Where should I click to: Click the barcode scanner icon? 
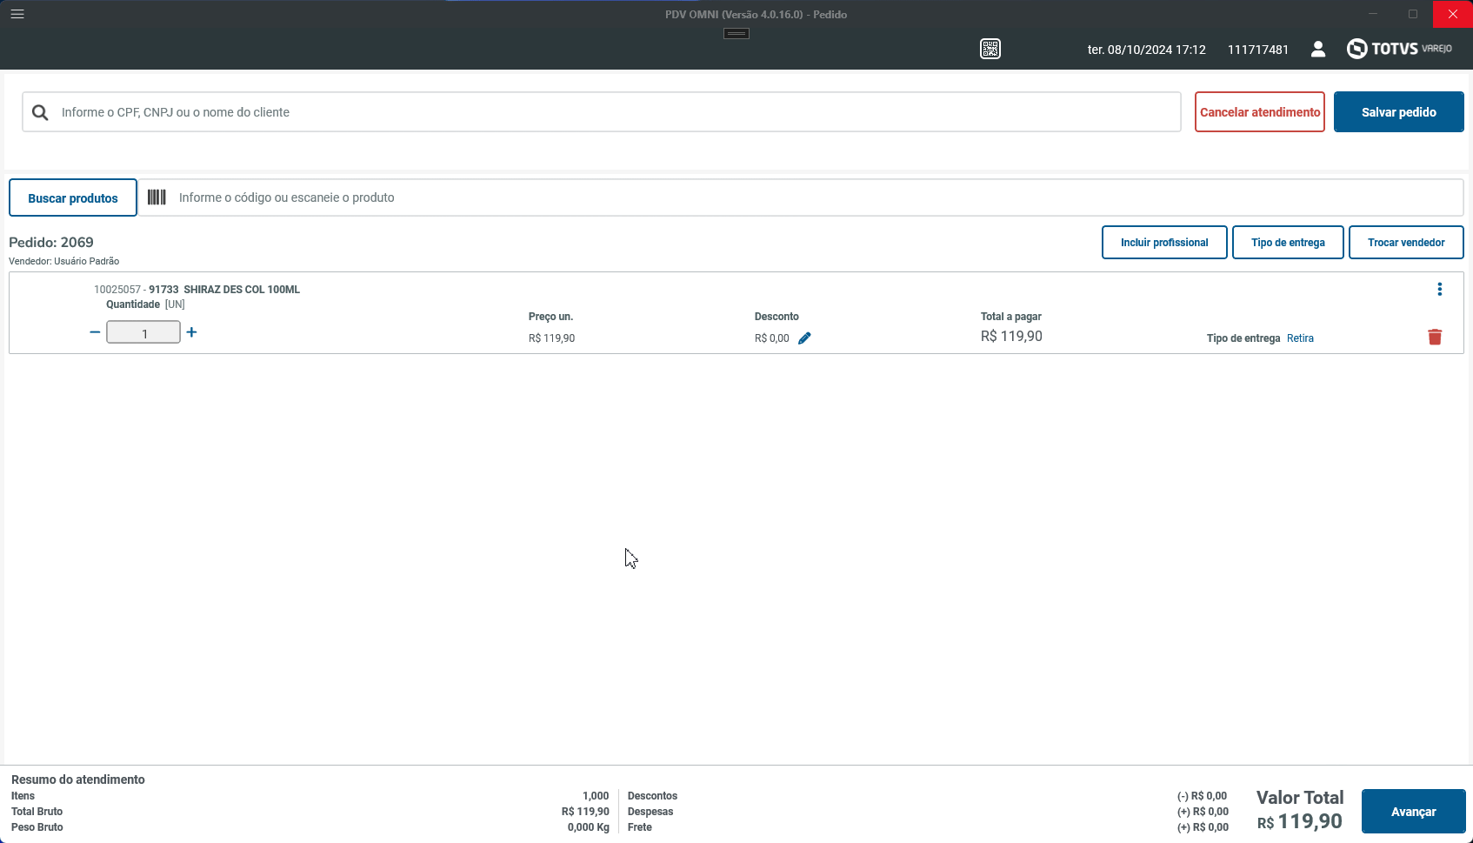click(157, 197)
